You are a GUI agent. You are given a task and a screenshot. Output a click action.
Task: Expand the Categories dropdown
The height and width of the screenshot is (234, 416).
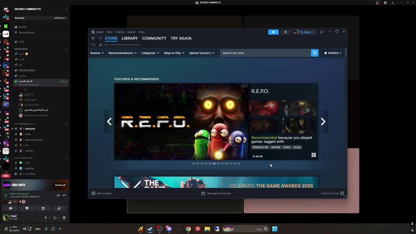[x=150, y=53]
